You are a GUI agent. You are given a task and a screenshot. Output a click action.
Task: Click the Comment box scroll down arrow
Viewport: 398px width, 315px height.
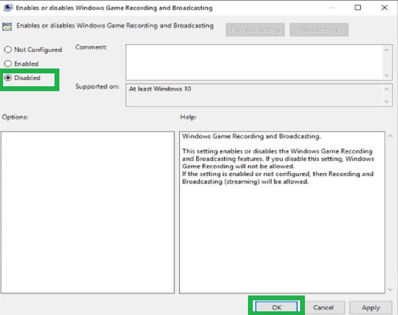(x=386, y=75)
